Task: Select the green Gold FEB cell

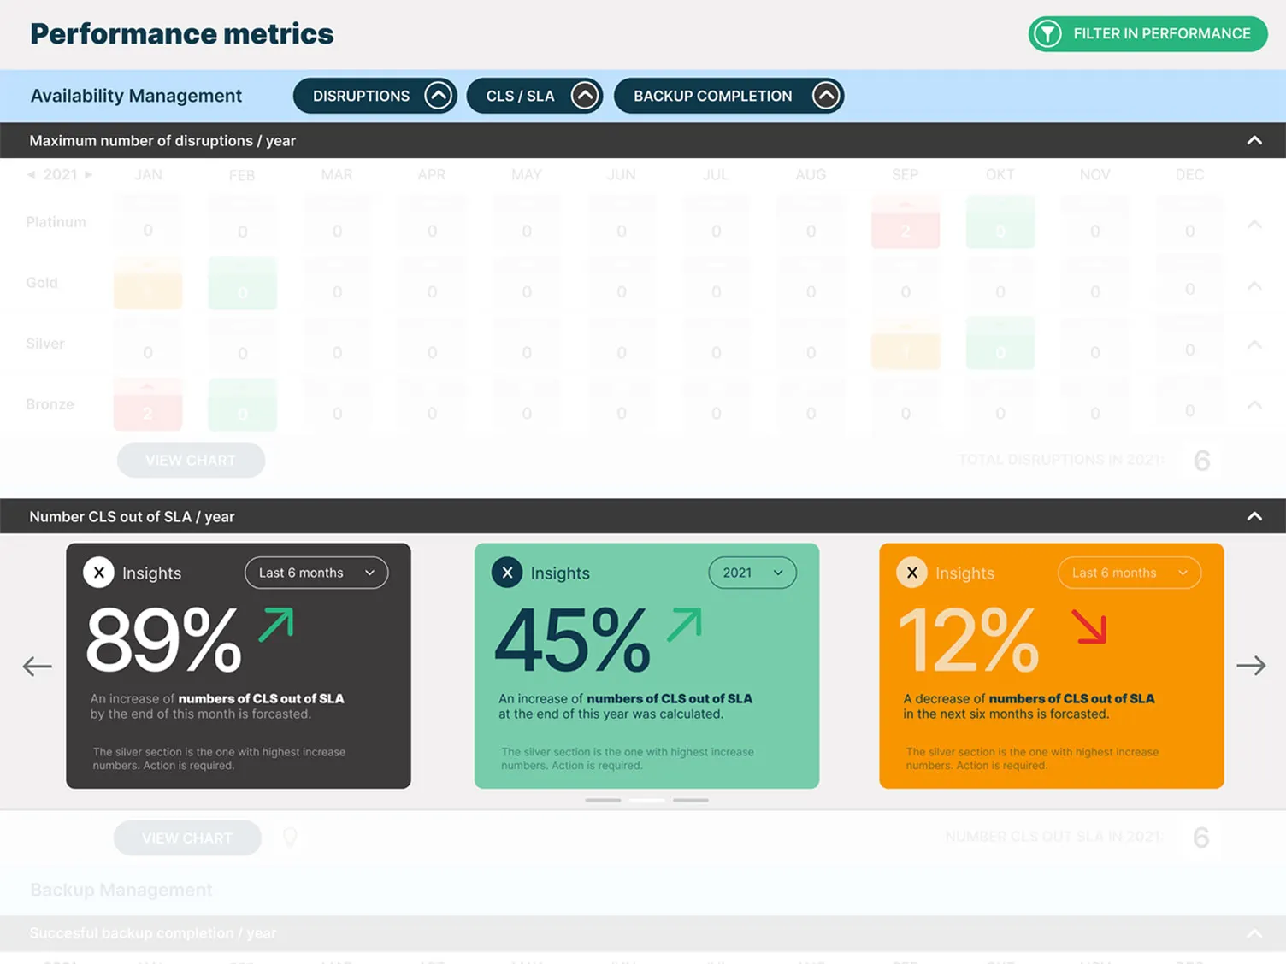Action: (243, 283)
